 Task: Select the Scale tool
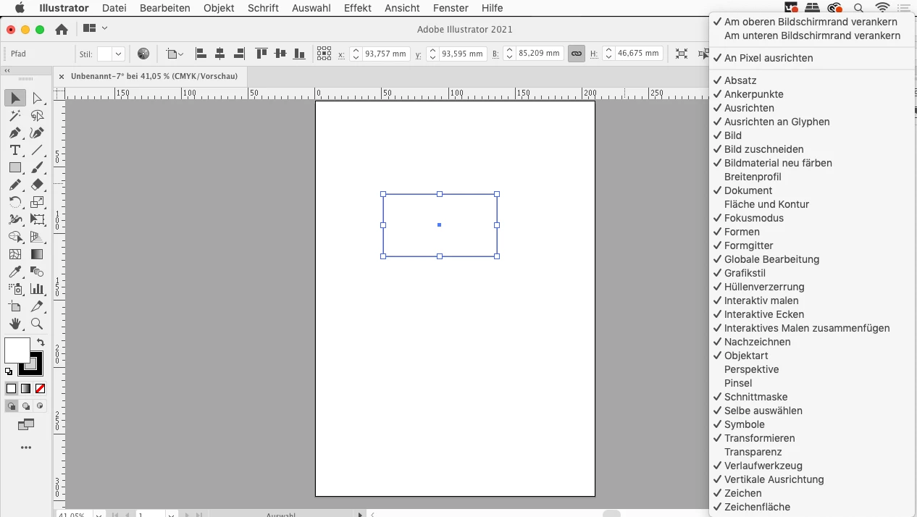(x=38, y=203)
